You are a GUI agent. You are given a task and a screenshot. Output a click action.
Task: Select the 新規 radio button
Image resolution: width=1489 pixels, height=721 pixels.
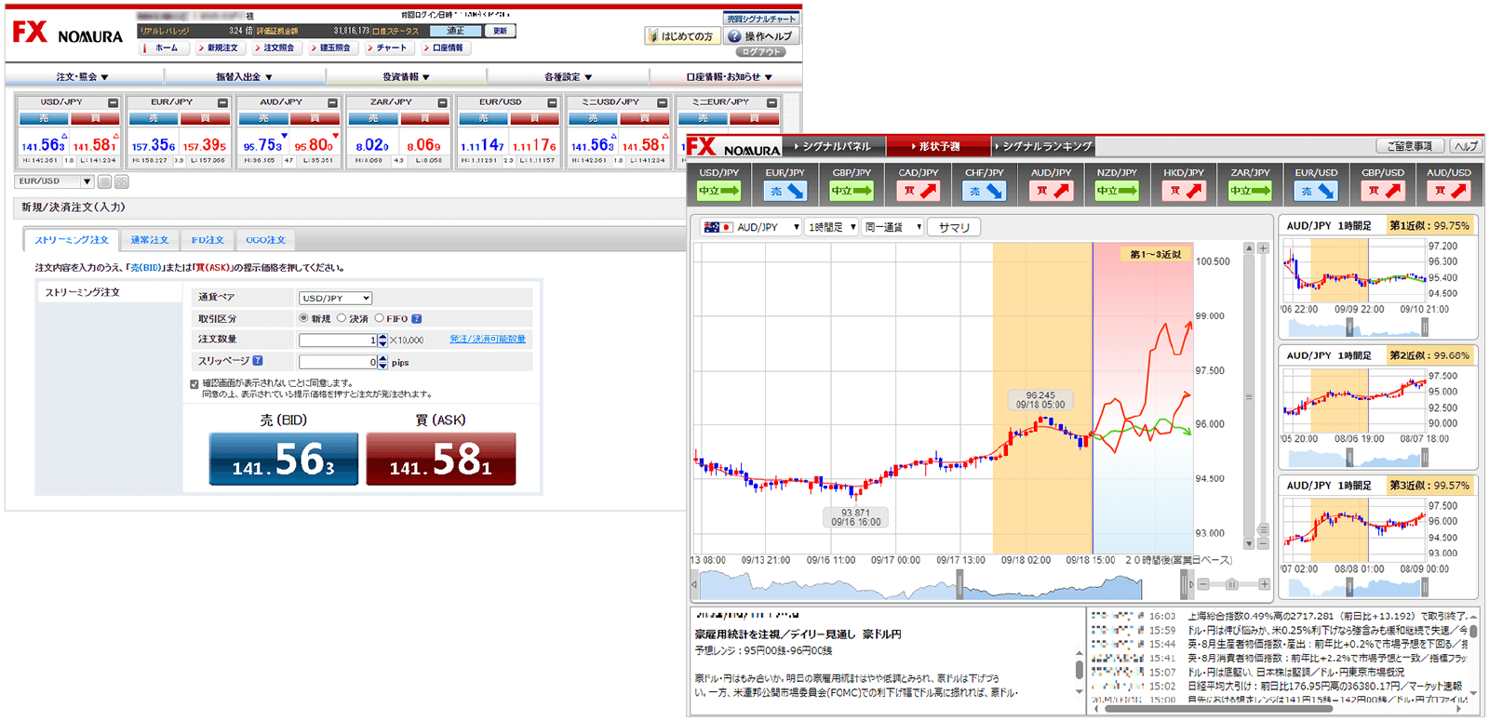tap(303, 318)
